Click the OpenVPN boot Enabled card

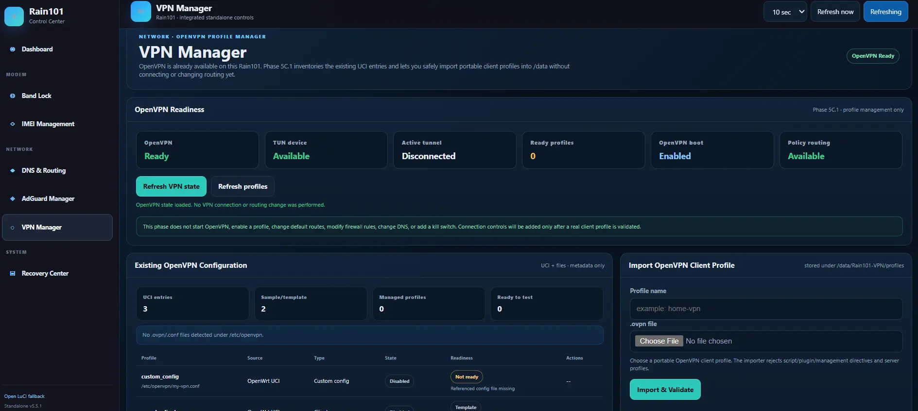pos(712,150)
